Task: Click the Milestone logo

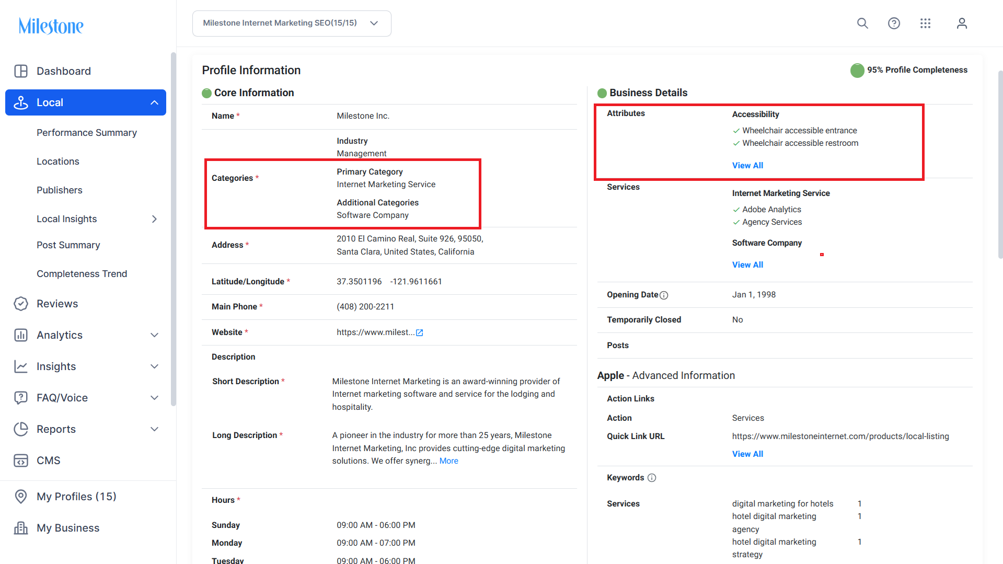Action: [x=51, y=26]
